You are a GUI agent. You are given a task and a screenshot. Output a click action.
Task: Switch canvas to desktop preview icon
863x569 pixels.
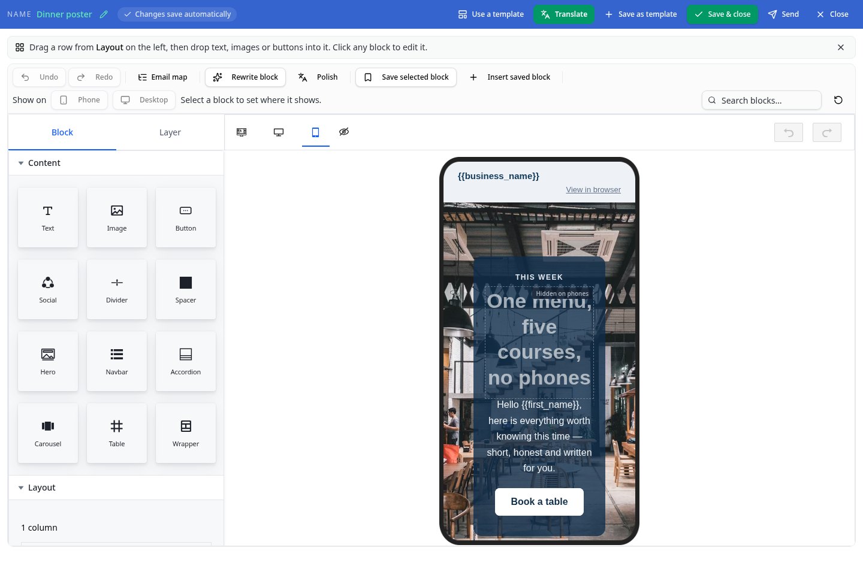tap(279, 132)
